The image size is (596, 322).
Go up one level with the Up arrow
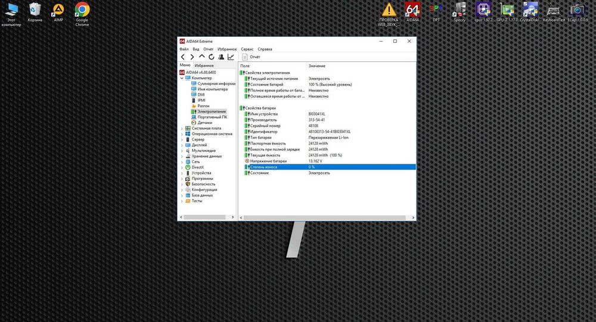pos(201,57)
